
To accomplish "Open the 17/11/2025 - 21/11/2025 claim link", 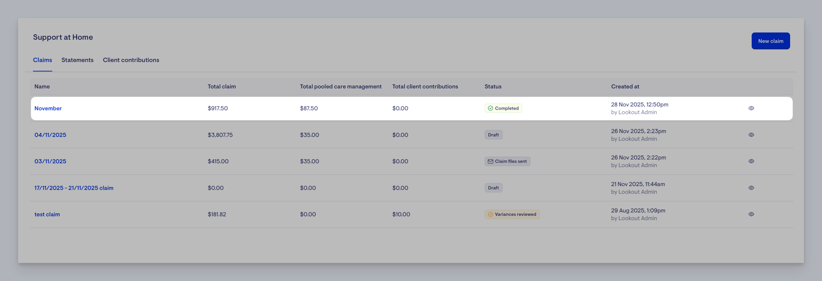I will [x=74, y=187].
